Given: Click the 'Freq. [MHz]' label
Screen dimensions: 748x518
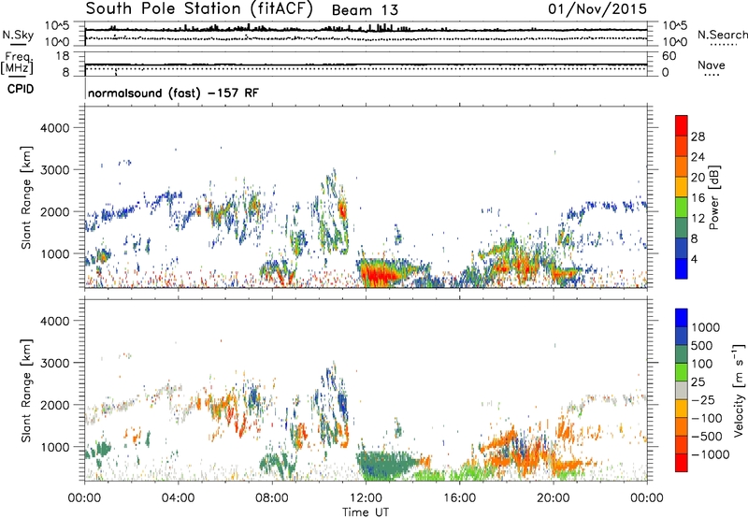Looking at the screenshot, I should point(17,63).
